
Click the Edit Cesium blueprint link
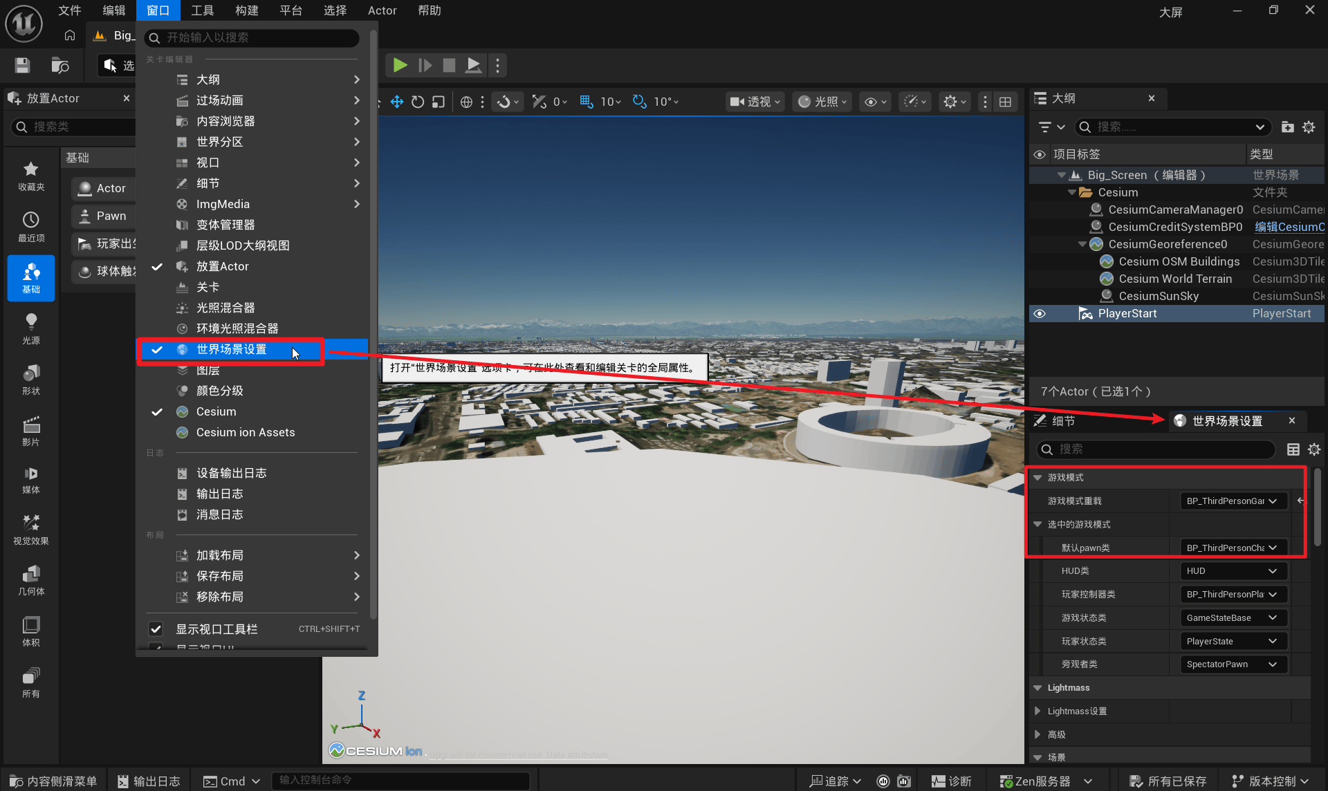coord(1289,227)
